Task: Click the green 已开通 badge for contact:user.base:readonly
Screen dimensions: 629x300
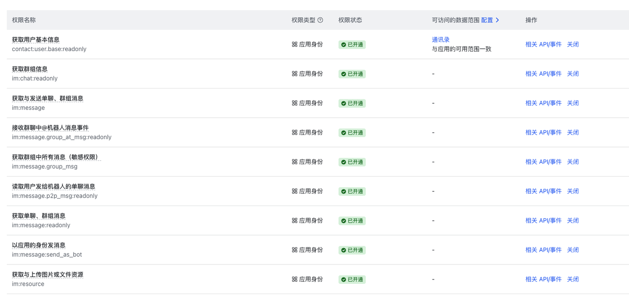Action: click(x=352, y=45)
